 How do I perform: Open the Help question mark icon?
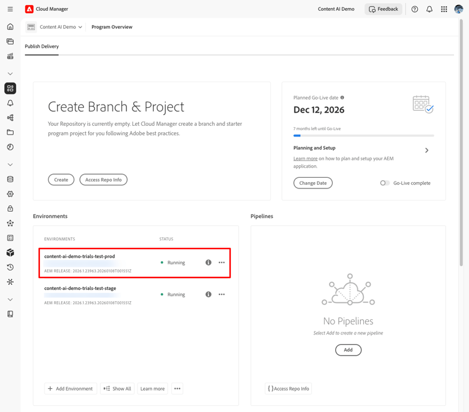415,9
